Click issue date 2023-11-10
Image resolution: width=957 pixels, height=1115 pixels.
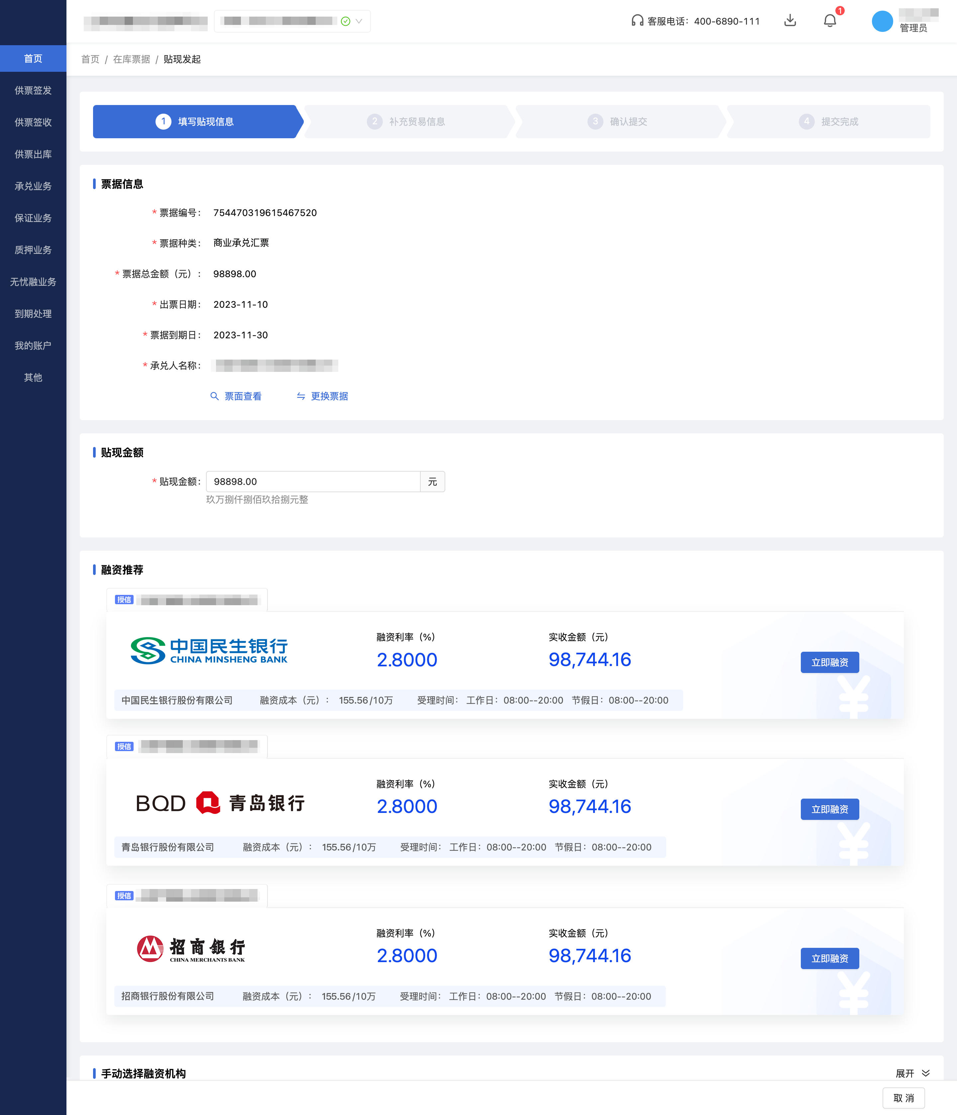(241, 304)
